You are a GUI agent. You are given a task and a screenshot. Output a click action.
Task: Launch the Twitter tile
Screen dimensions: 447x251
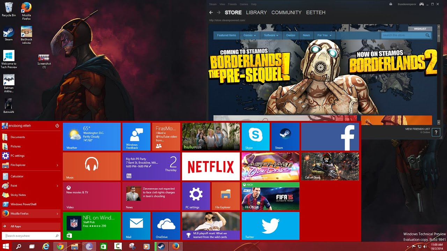click(x=270, y=226)
